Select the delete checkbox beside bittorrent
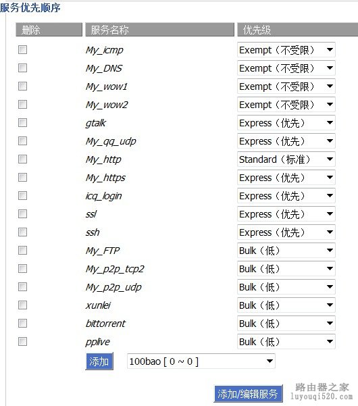 (x=22, y=324)
